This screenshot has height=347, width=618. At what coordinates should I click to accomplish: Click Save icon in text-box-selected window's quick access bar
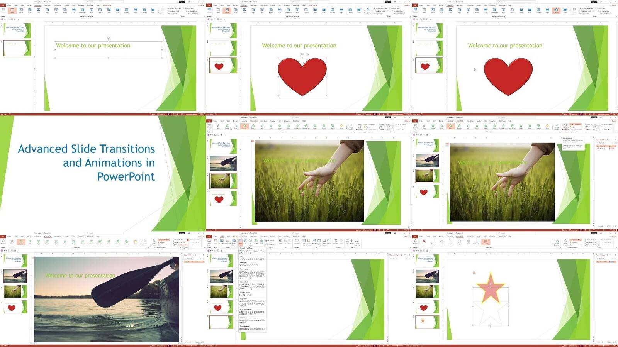click(x=2, y=19)
